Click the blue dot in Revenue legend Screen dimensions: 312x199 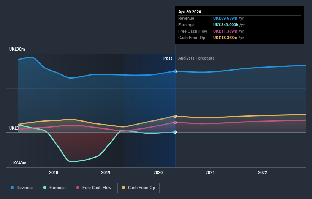(12, 188)
